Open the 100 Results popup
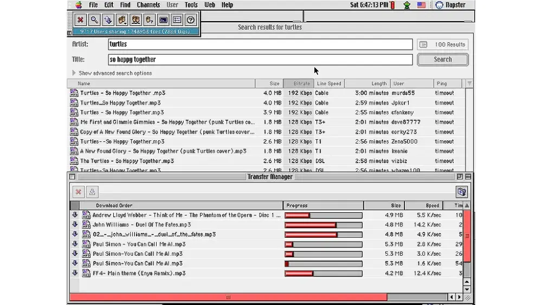 [x=443, y=44]
